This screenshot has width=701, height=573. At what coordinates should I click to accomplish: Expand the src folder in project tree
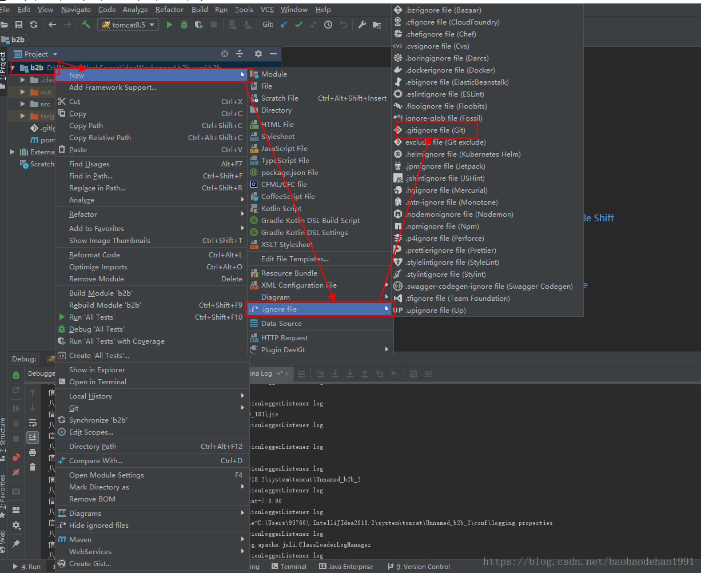pos(22,104)
